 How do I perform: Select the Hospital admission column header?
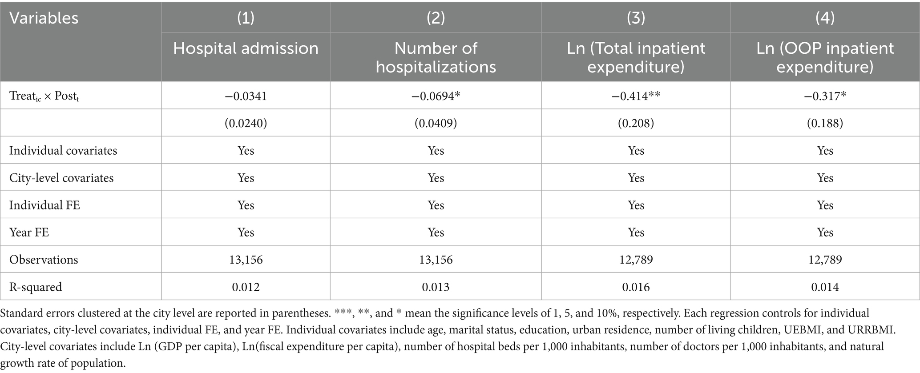pyautogui.click(x=246, y=48)
